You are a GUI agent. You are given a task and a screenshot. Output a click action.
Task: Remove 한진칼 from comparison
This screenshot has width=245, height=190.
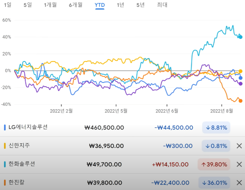(239, 183)
